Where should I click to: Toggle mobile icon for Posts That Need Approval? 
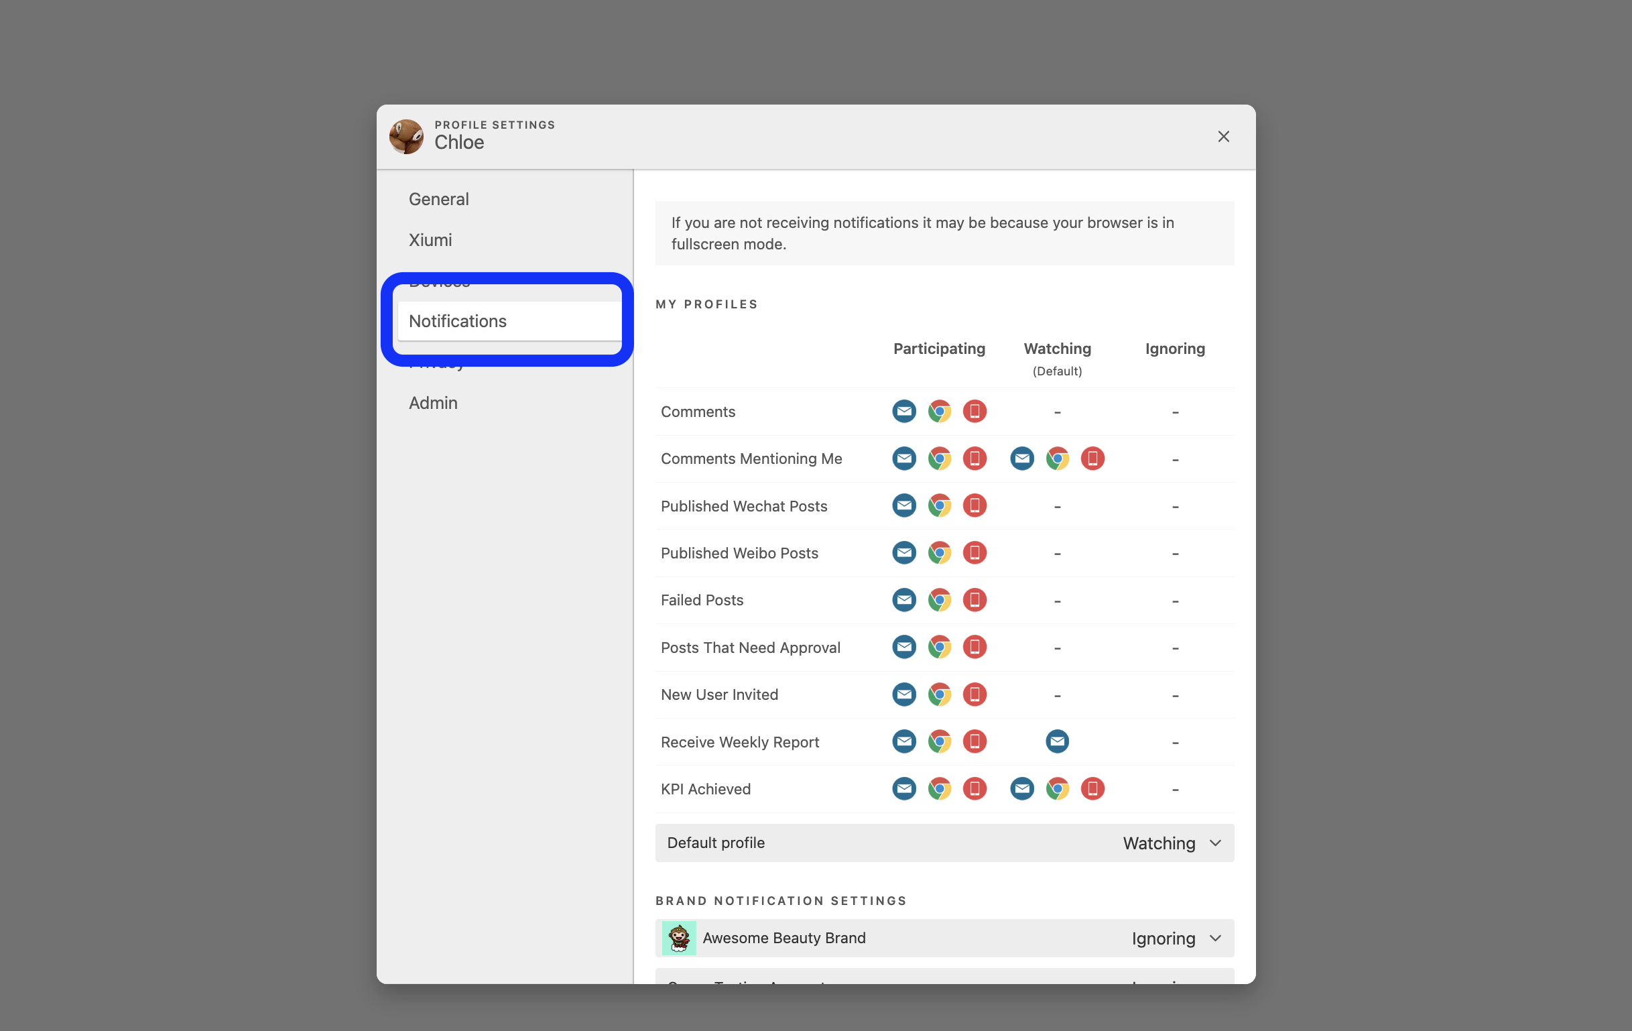pyautogui.click(x=975, y=648)
